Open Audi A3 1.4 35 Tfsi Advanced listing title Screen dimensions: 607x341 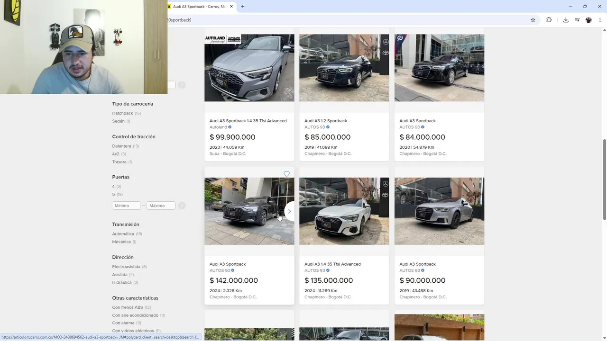332,264
